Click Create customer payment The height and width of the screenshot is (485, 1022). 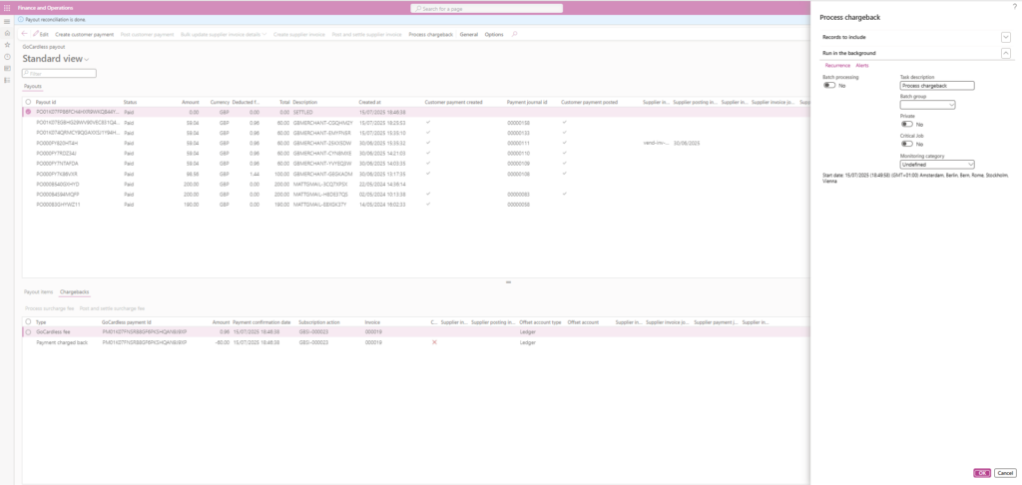pos(84,34)
